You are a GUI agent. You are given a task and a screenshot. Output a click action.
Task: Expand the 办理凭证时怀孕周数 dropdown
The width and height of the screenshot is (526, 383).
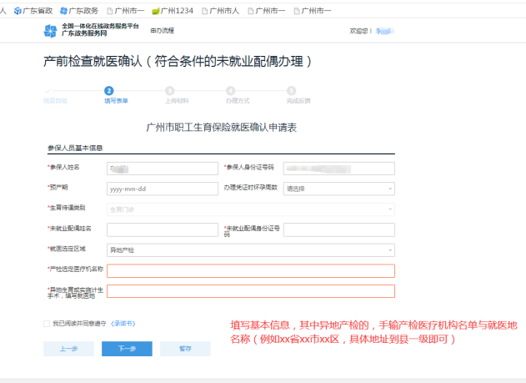click(x=338, y=189)
